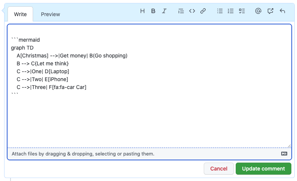Mention a user with the @ icon

pos(258,11)
